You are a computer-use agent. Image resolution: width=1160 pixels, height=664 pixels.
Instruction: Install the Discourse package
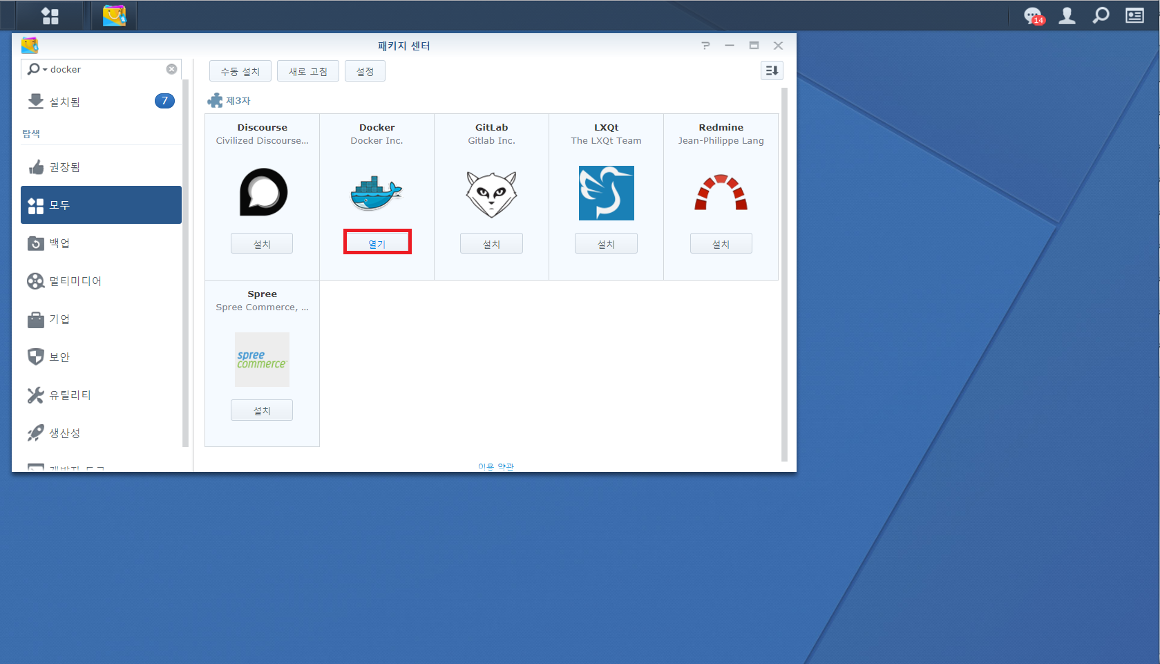(262, 244)
